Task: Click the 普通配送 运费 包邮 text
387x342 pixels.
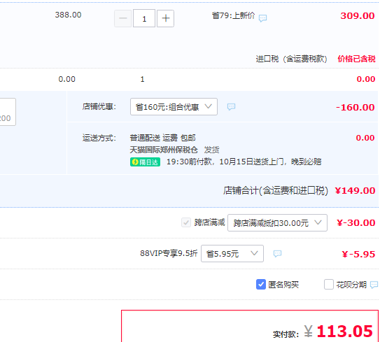Action: click(162, 138)
